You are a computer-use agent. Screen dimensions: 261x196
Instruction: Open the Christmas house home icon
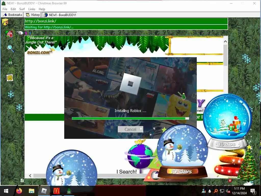coord(9,34)
